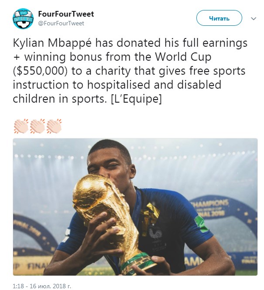The image size is (264, 290).
Task: Click the [L'Equipe] source text
Action: point(136,99)
